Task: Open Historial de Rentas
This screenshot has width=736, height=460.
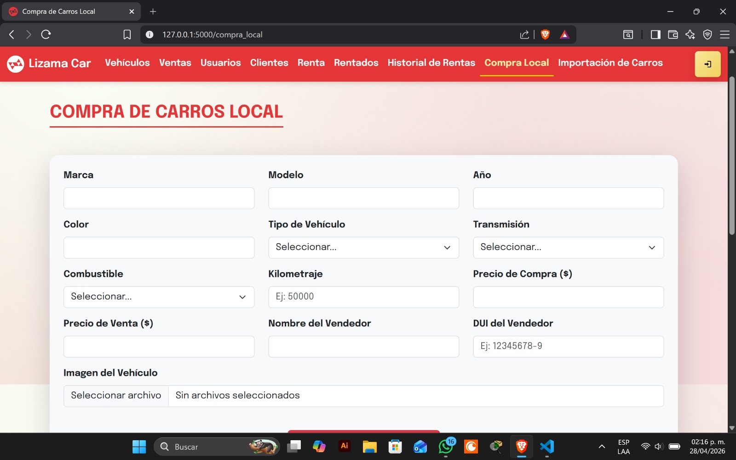Action: coord(431,63)
